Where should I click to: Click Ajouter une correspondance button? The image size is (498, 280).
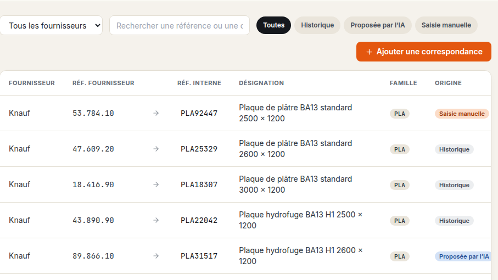coord(424,52)
